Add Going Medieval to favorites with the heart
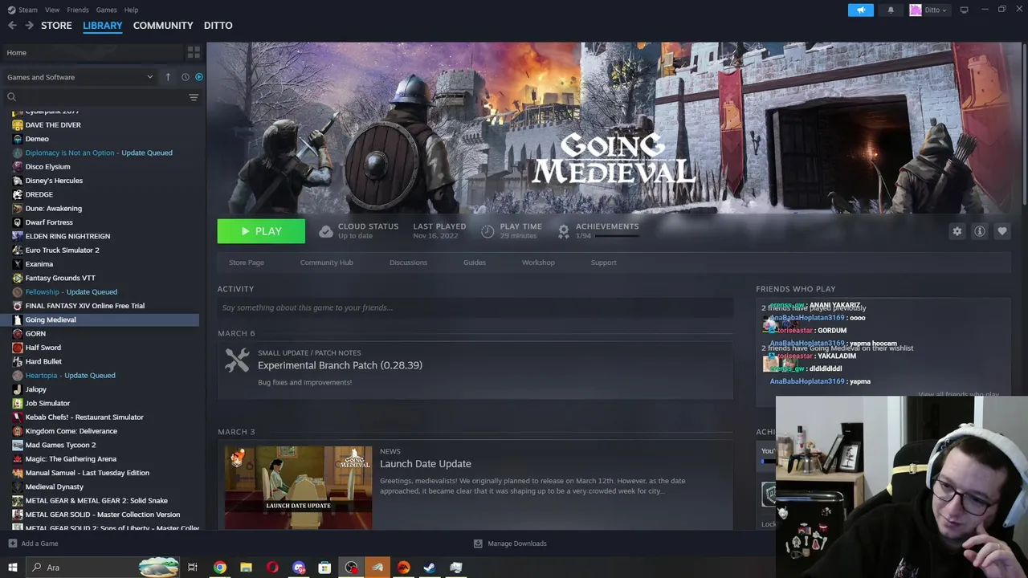Screen dimensions: 1028x578 coord(1002,231)
